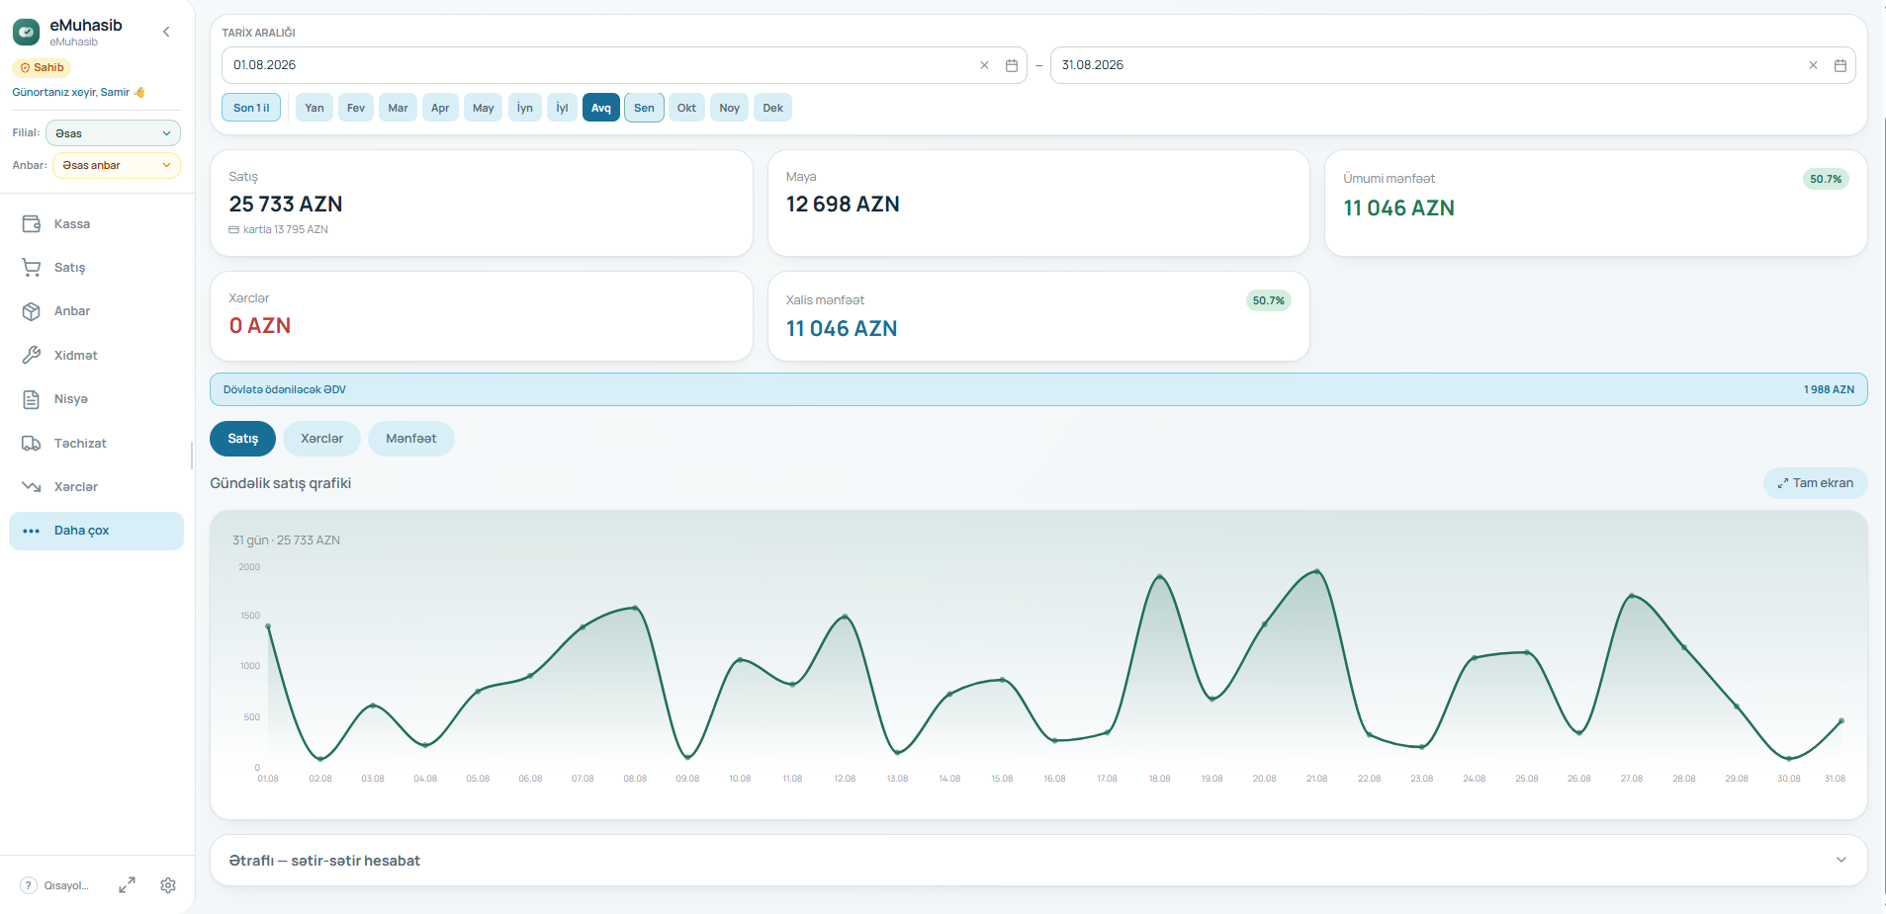
Task: Switch to the Satış chart tab
Action: point(243,439)
